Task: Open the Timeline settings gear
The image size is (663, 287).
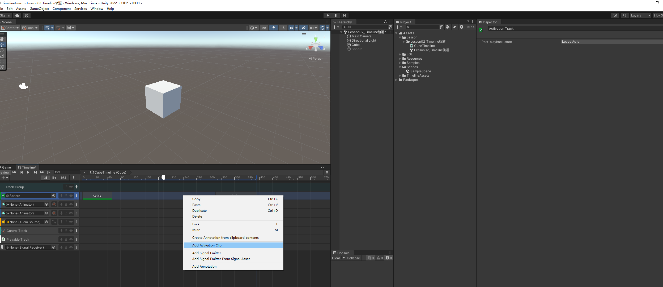Action: pyautogui.click(x=327, y=172)
